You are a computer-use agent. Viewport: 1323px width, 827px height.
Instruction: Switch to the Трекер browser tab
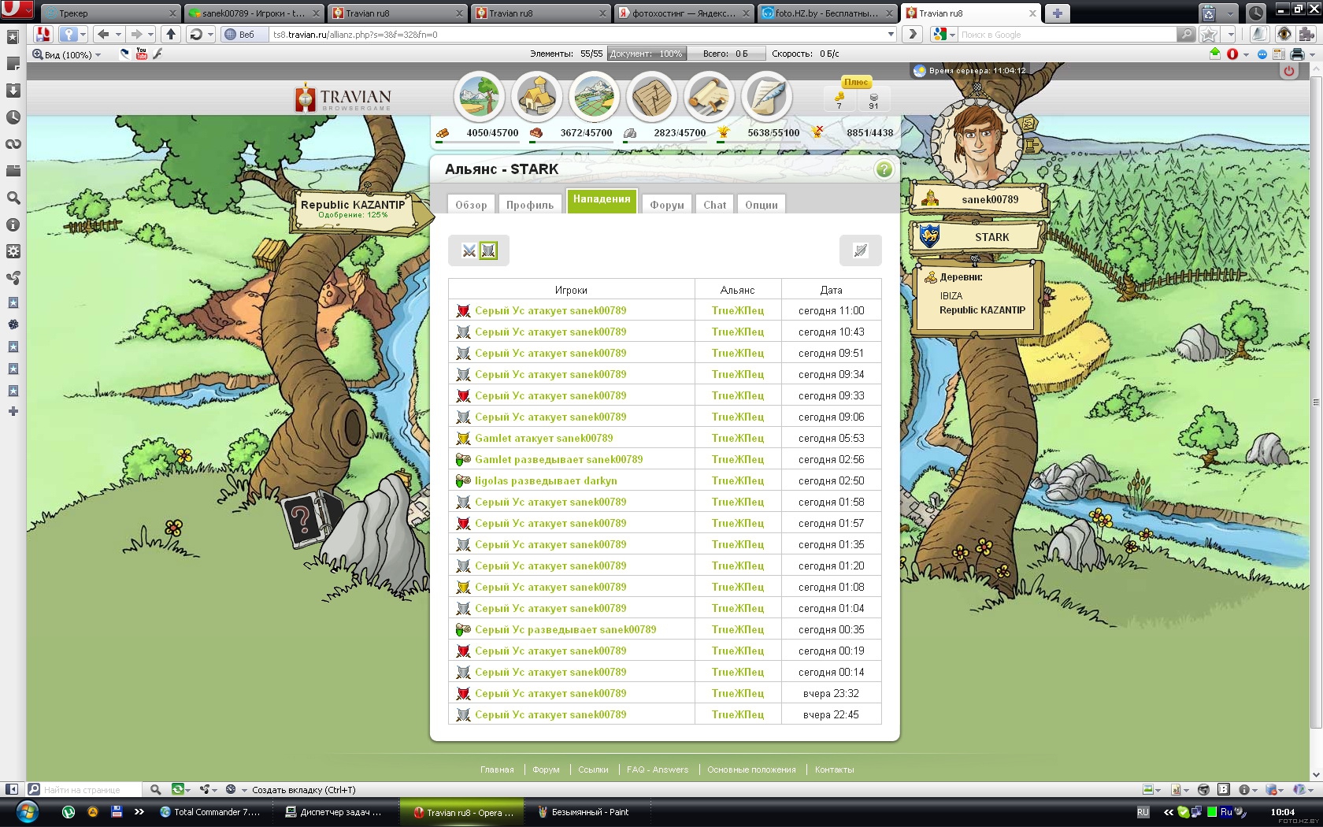[111, 13]
